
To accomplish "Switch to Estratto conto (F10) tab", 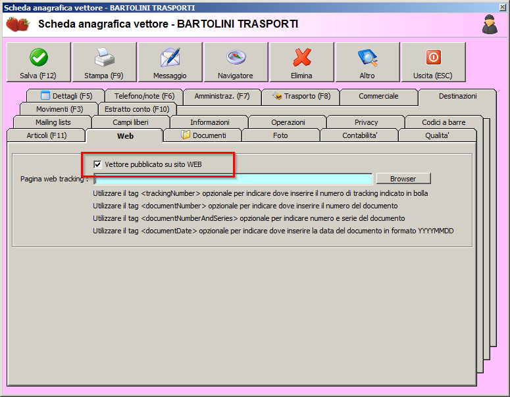I will coord(137,109).
